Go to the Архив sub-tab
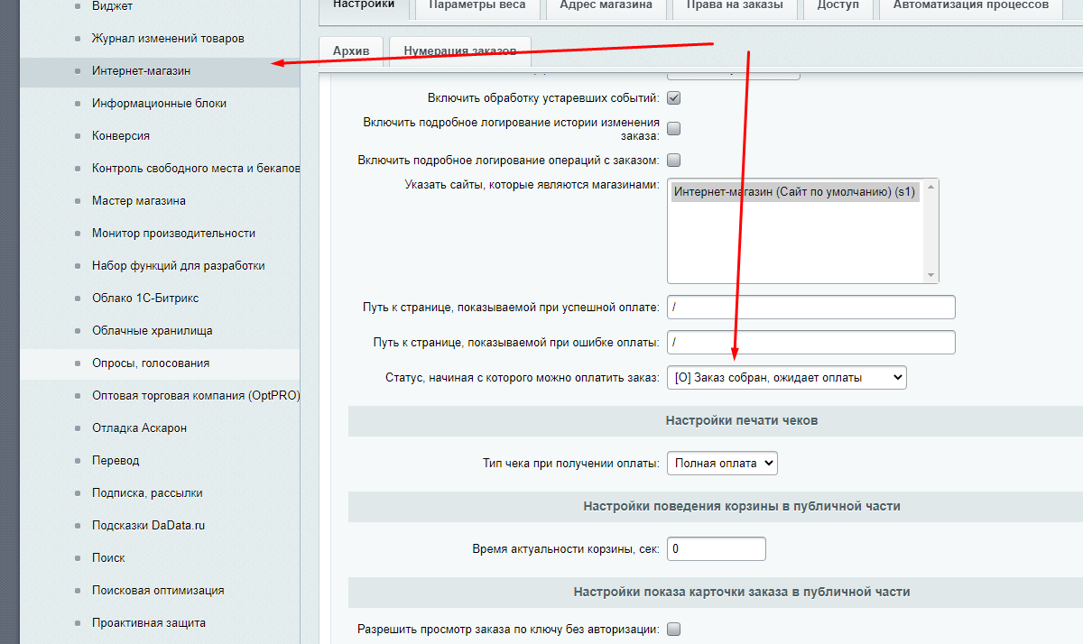Image resolution: width=1083 pixels, height=644 pixels. pyautogui.click(x=351, y=51)
